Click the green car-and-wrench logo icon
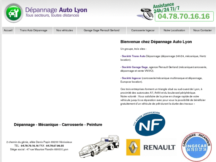Screen dimensions: 216x162 click(x=14, y=13)
